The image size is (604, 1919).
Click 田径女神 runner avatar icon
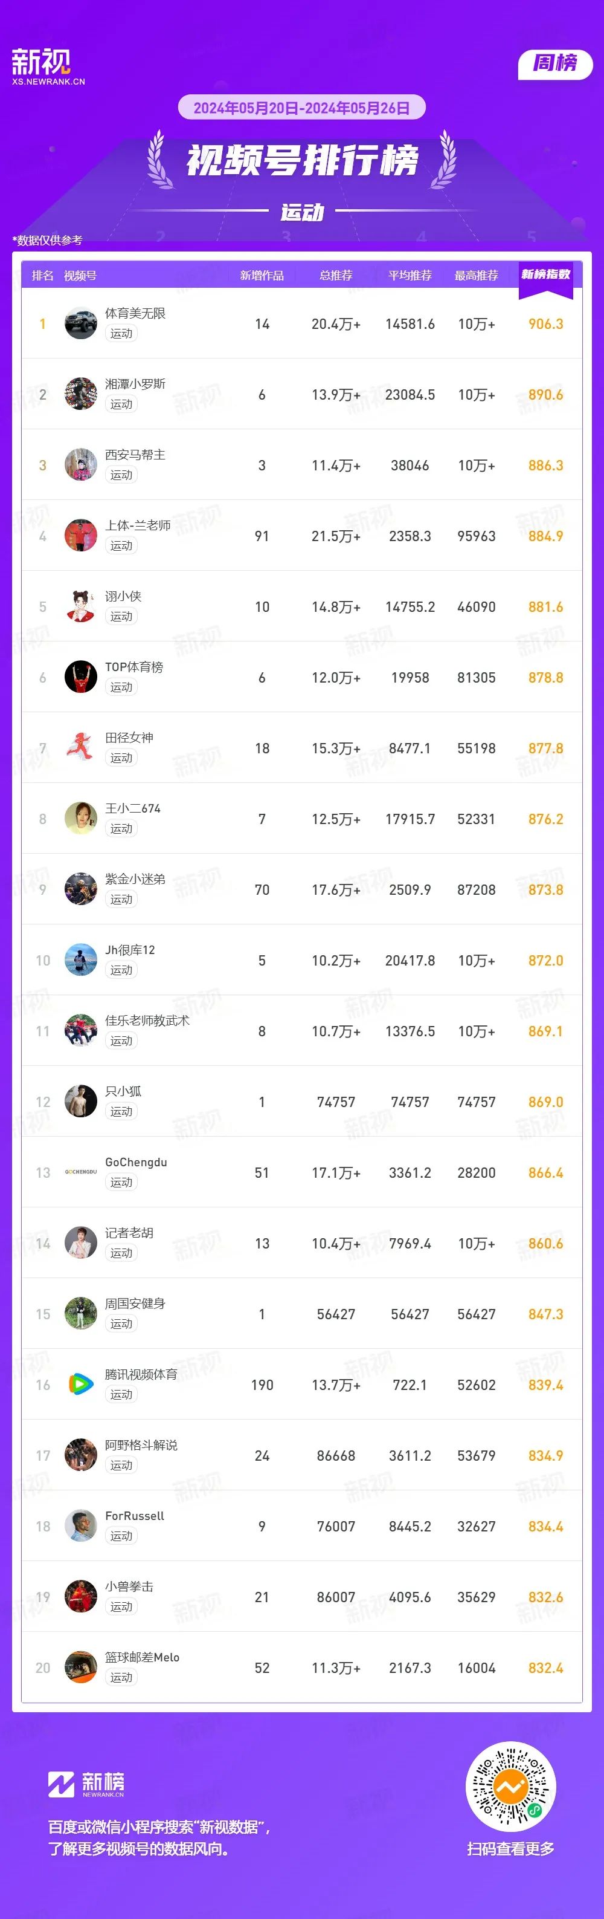[81, 748]
